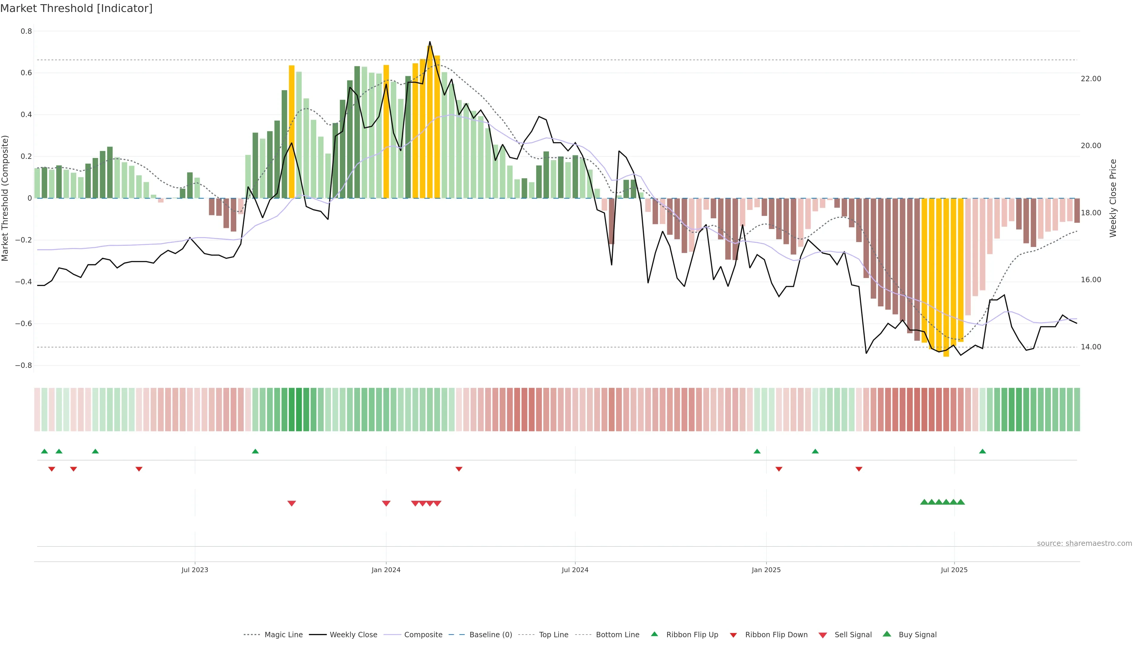The width and height of the screenshot is (1147, 645).
Task: Click the Jan 2025 x-axis label
Action: pyautogui.click(x=766, y=570)
